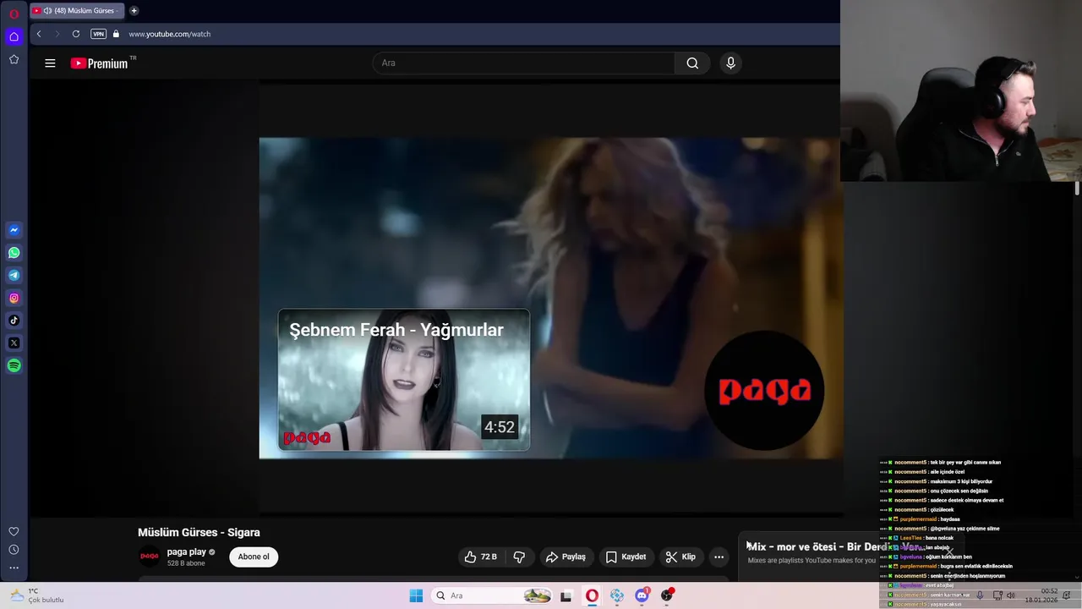Open history clock icon in sidebar
This screenshot has height=609, width=1082.
click(14, 550)
